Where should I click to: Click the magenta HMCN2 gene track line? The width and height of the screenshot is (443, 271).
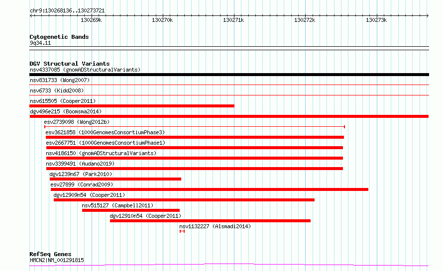click(x=229, y=265)
